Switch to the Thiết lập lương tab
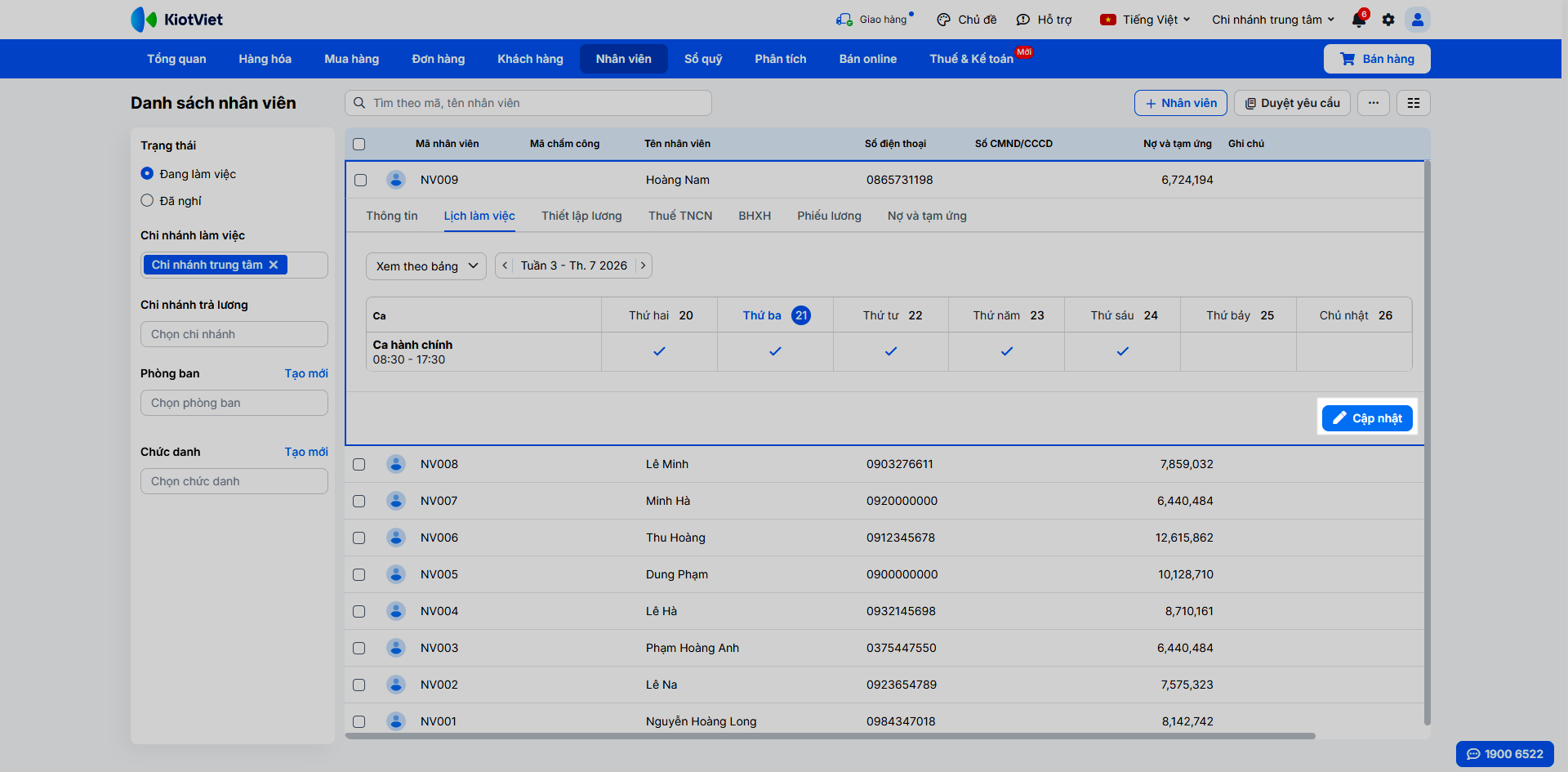 (581, 216)
